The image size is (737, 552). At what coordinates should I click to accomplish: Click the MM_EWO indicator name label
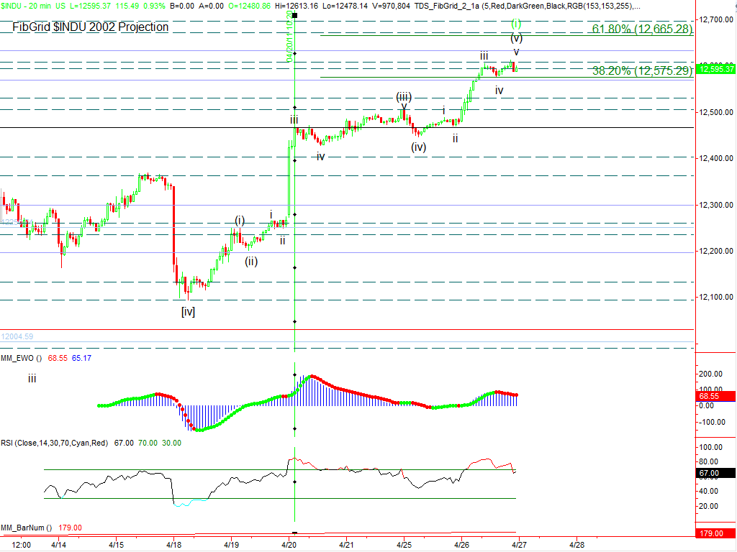19,358
